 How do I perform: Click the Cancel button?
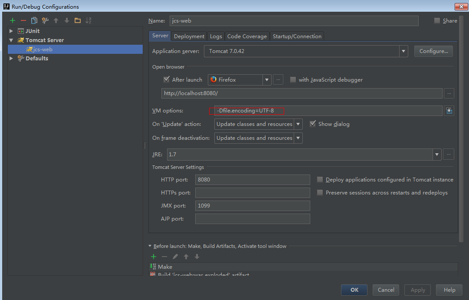(386, 290)
